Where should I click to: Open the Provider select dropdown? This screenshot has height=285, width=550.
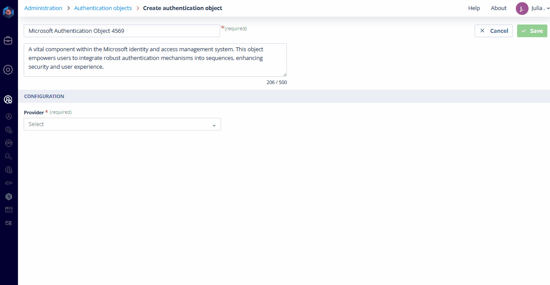(x=122, y=124)
